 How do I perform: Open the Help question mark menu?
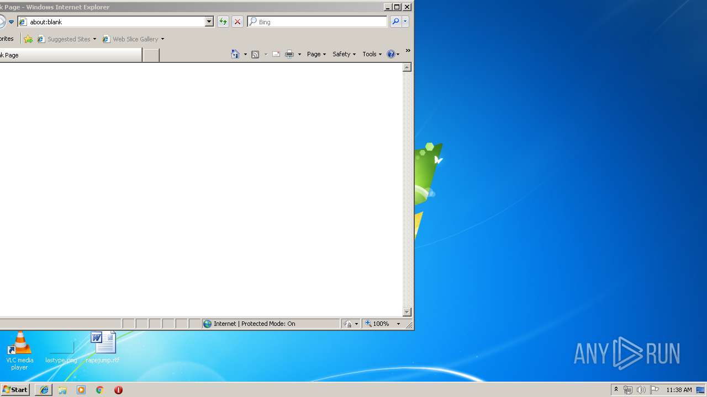tap(393, 54)
